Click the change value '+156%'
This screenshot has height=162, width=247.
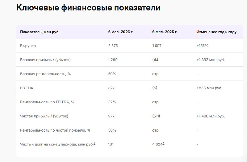click(x=203, y=45)
